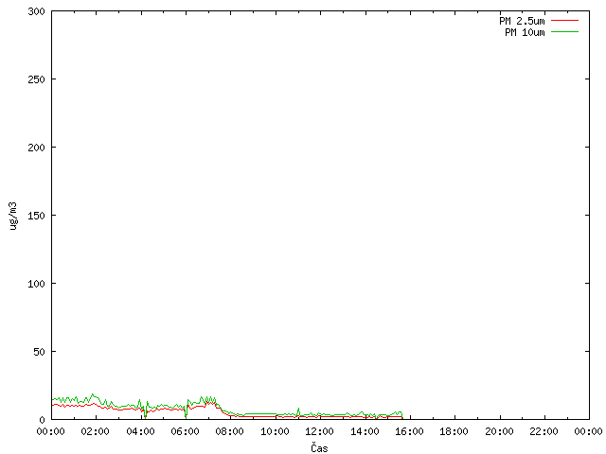This screenshot has width=606, height=454.
Task: Click the red PM 2.5um legend line
Action: pyautogui.click(x=564, y=21)
